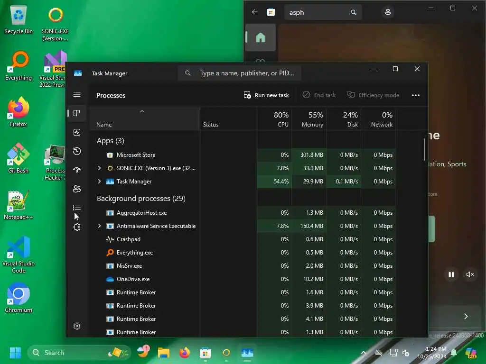
Task: Select the Crashpad process
Action: [243, 239]
